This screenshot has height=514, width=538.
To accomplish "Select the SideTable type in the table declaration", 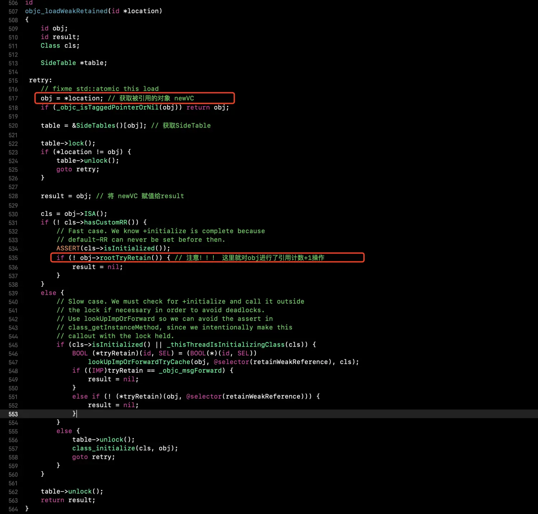I will point(58,63).
